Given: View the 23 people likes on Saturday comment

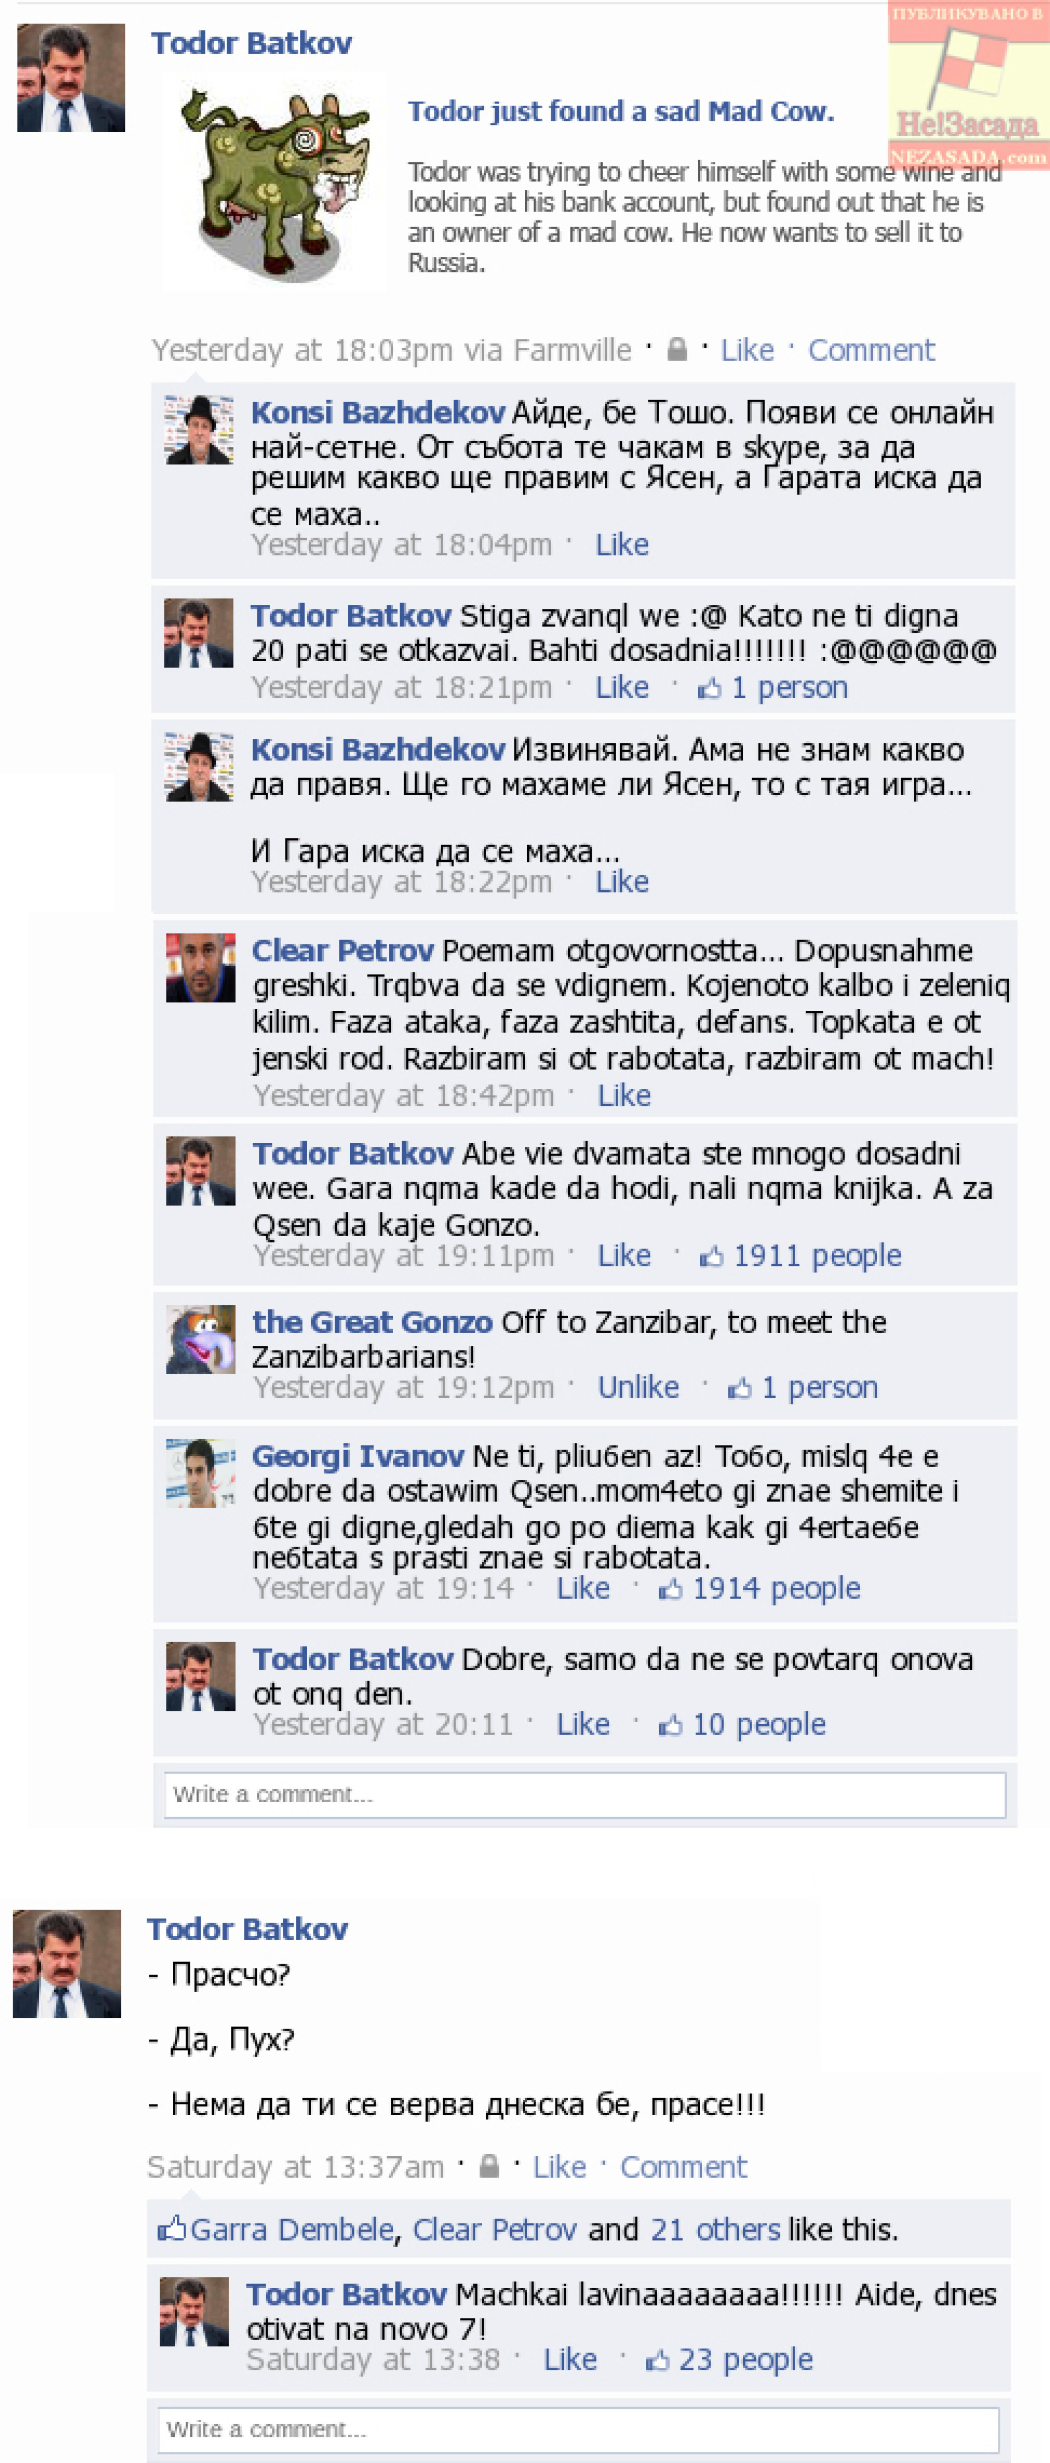Looking at the screenshot, I should [728, 2360].
